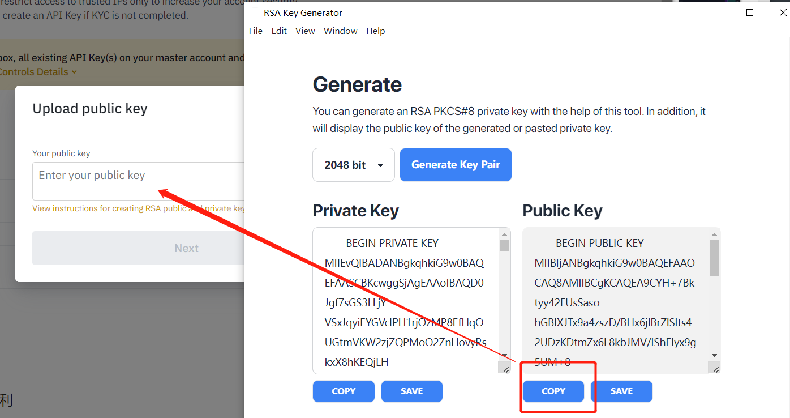Click the private key resize handle
This screenshot has height=418, width=790.
pyautogui.click(x=505, y=369)
